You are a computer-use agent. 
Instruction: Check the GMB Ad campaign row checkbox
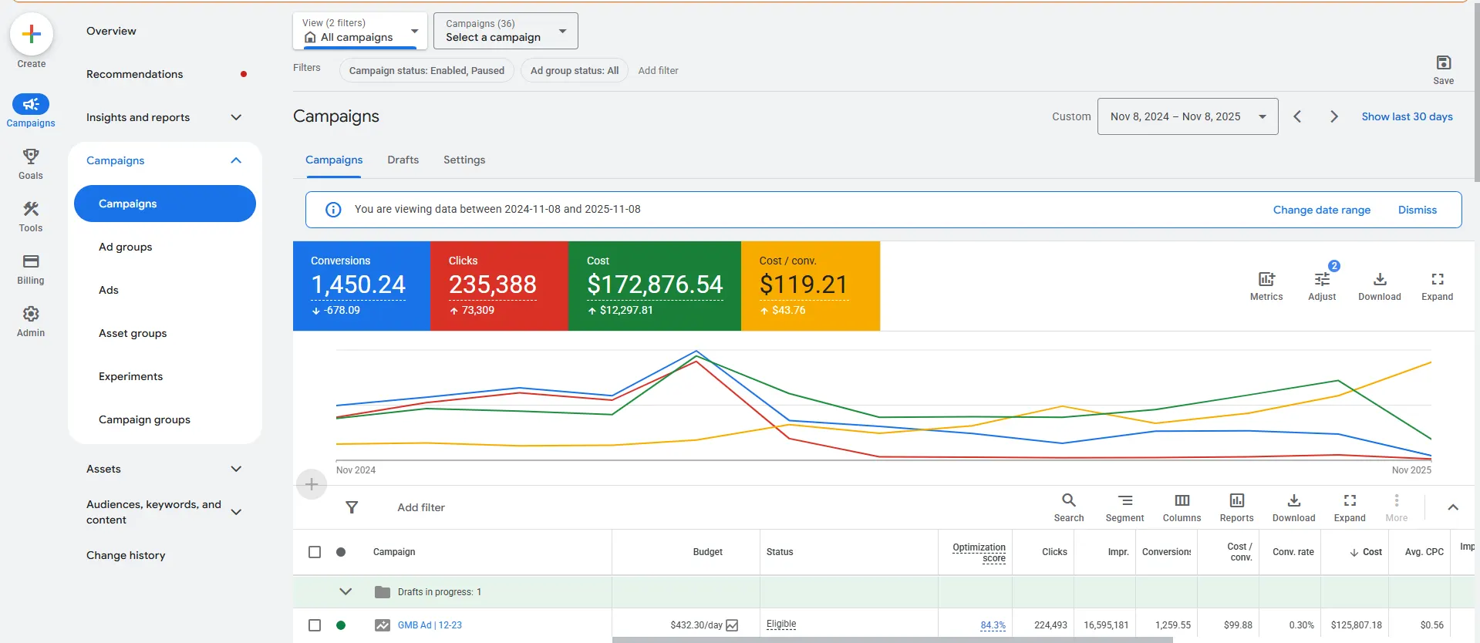(315, 625)
